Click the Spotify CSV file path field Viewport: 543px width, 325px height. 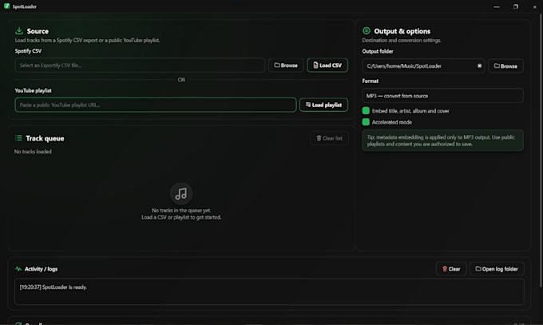coord(140,65)
